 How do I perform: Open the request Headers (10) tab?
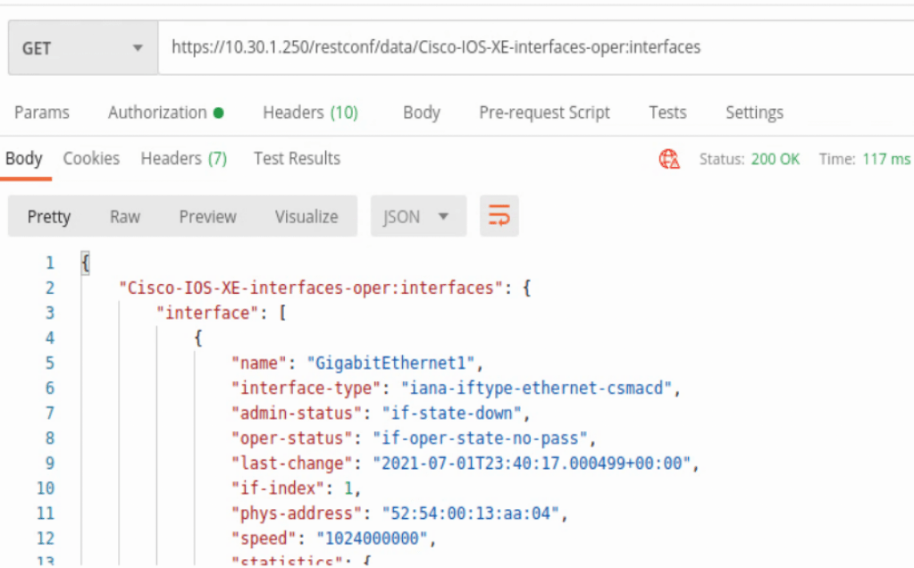coord(310,113)
